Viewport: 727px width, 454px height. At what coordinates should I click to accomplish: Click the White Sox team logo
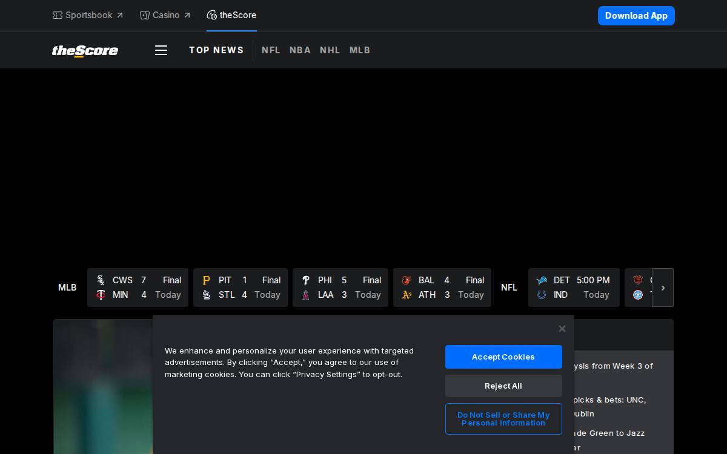(101, 280)
